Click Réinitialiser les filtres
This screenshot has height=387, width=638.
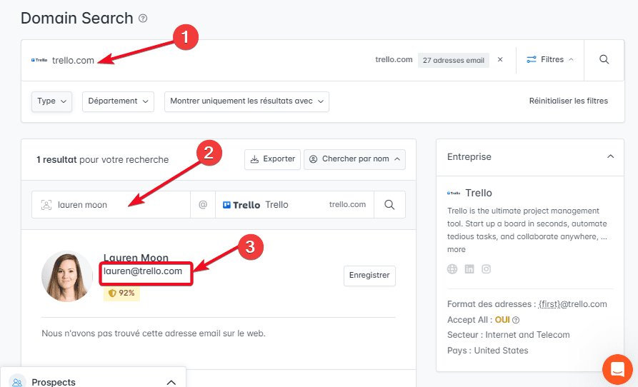569,101
